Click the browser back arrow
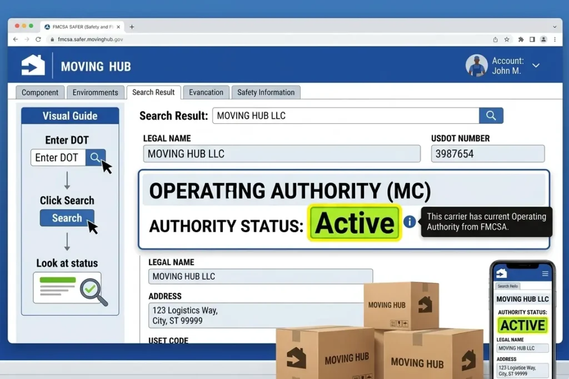The width and height of the screenshot is (569, 379). tap(15, 39)
